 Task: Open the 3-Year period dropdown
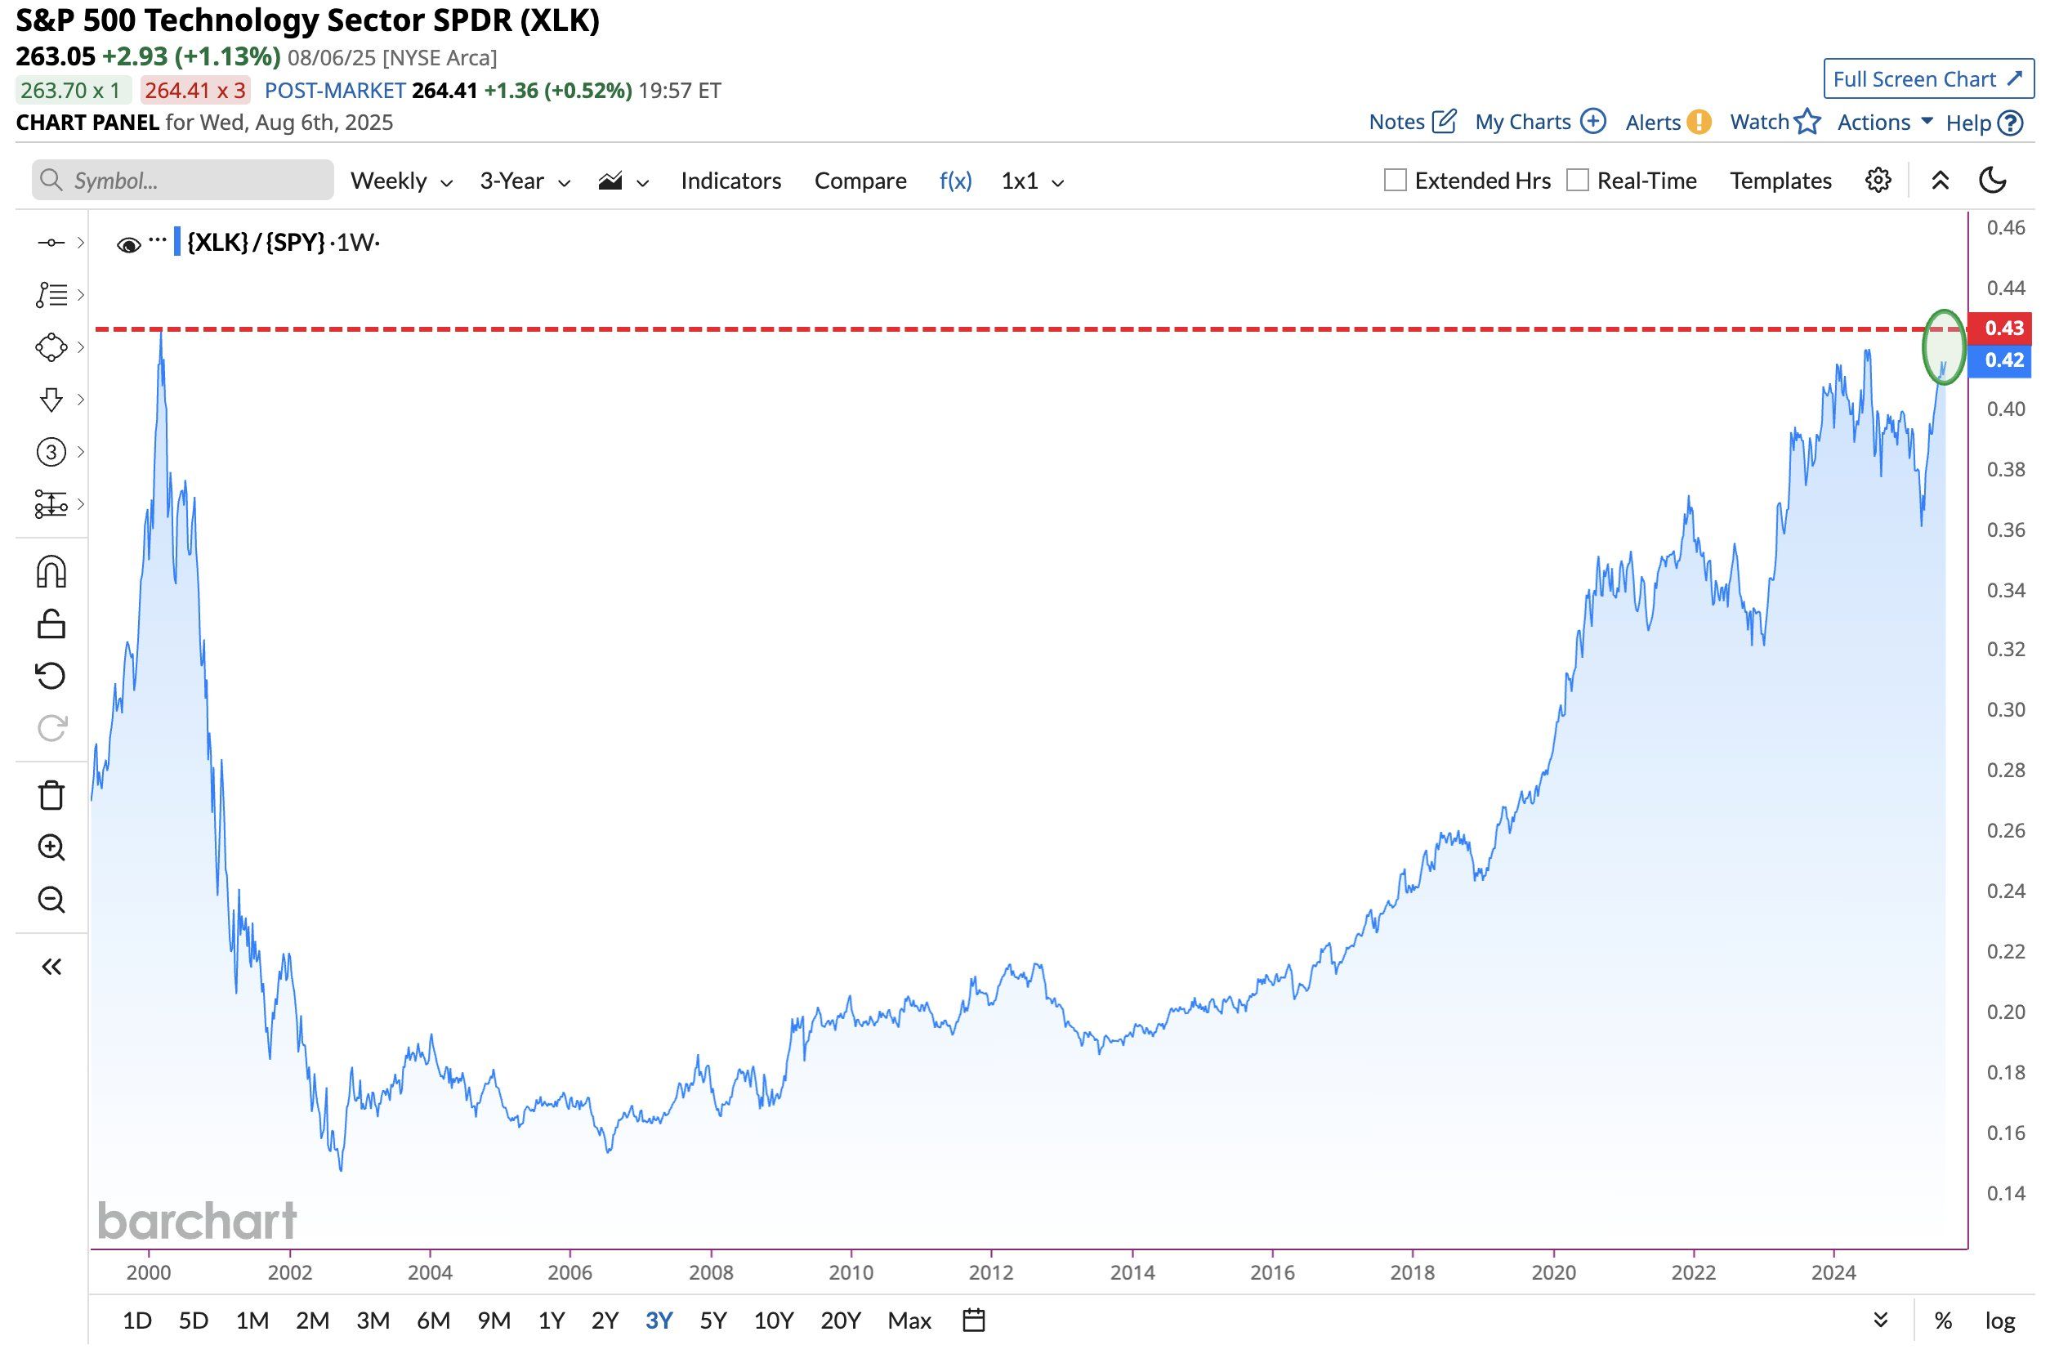point(524,181)
